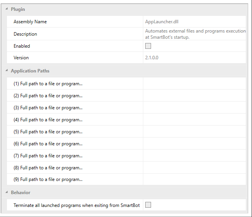
Task: Click the AppLauncher.dll value
Action: click(x=162, y=22)
